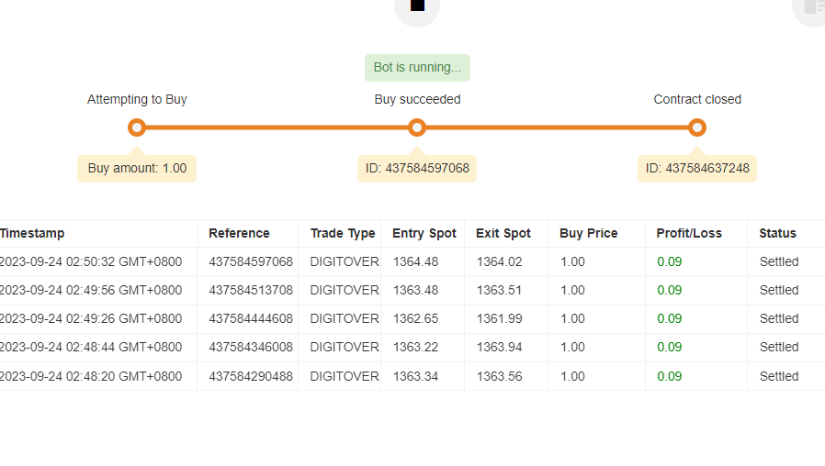
Task: Click reference 437584597068 in the table
Action: click(251, 261)
